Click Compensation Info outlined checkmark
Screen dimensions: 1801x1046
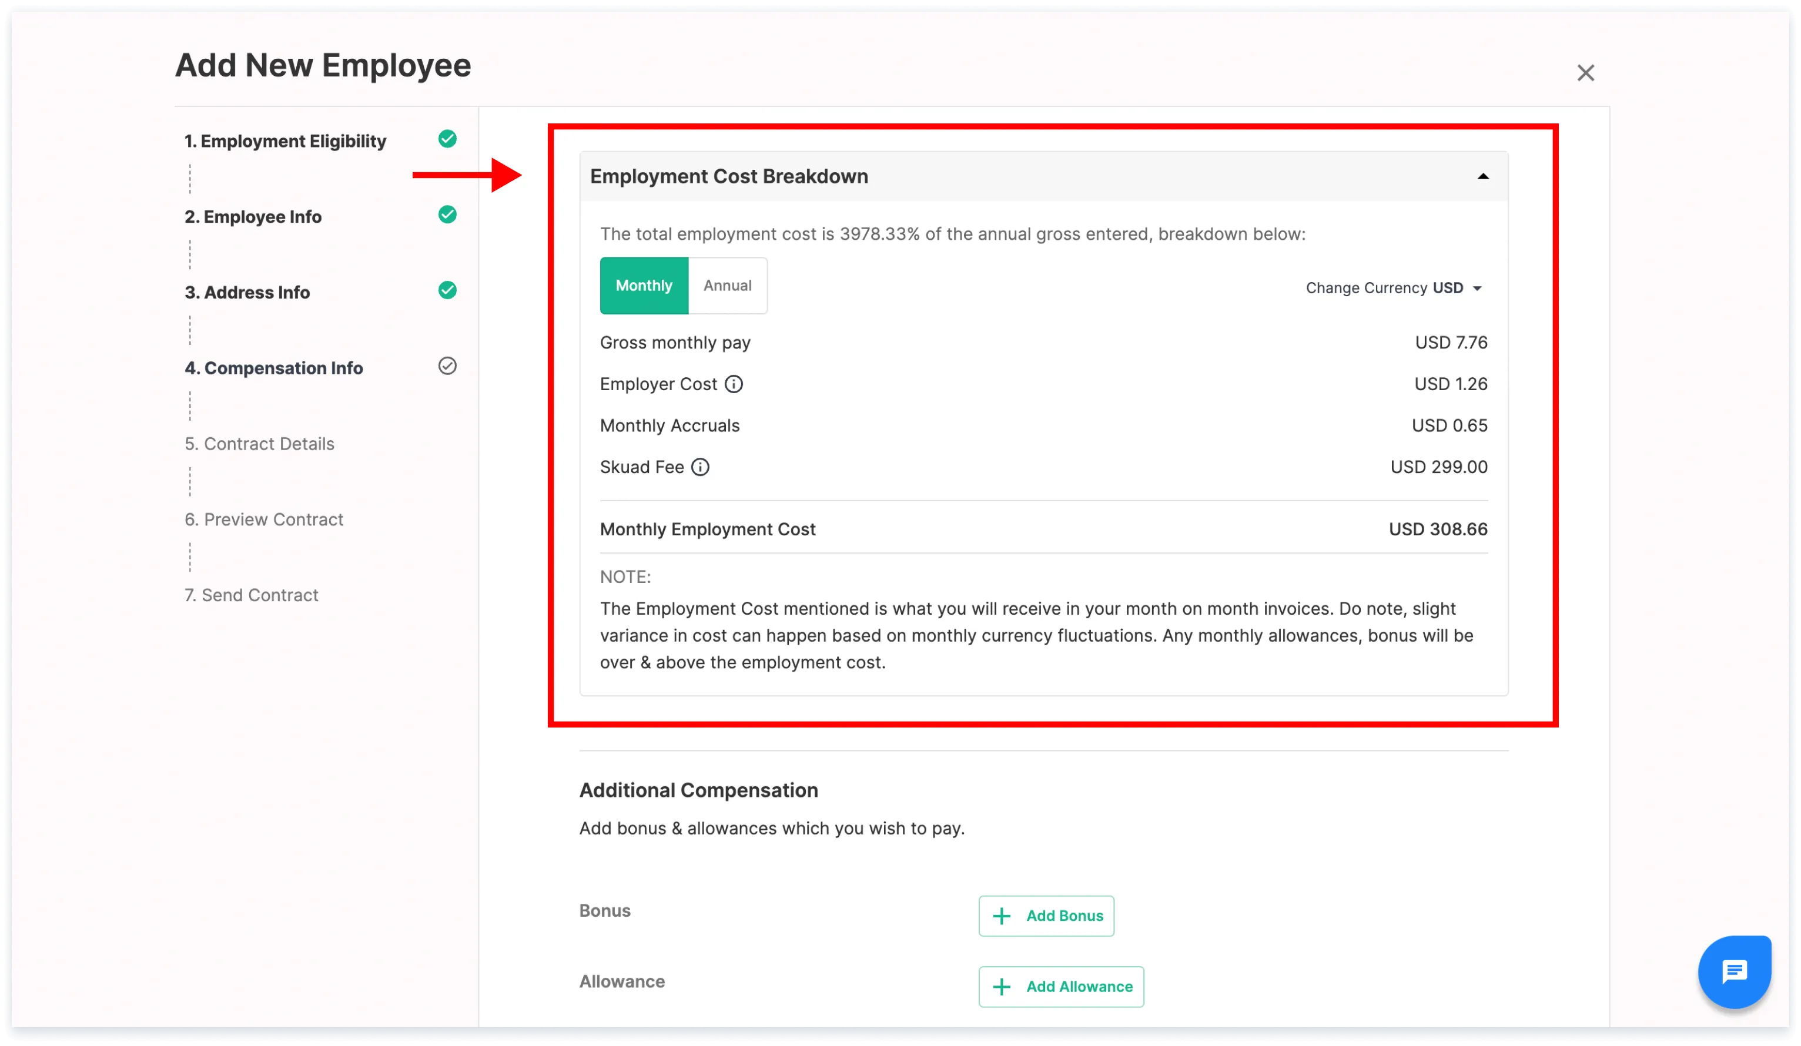click(x=447, y=366)
